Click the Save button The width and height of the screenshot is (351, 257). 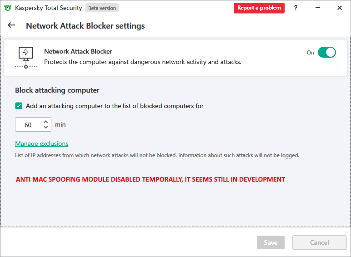(271, 242)
